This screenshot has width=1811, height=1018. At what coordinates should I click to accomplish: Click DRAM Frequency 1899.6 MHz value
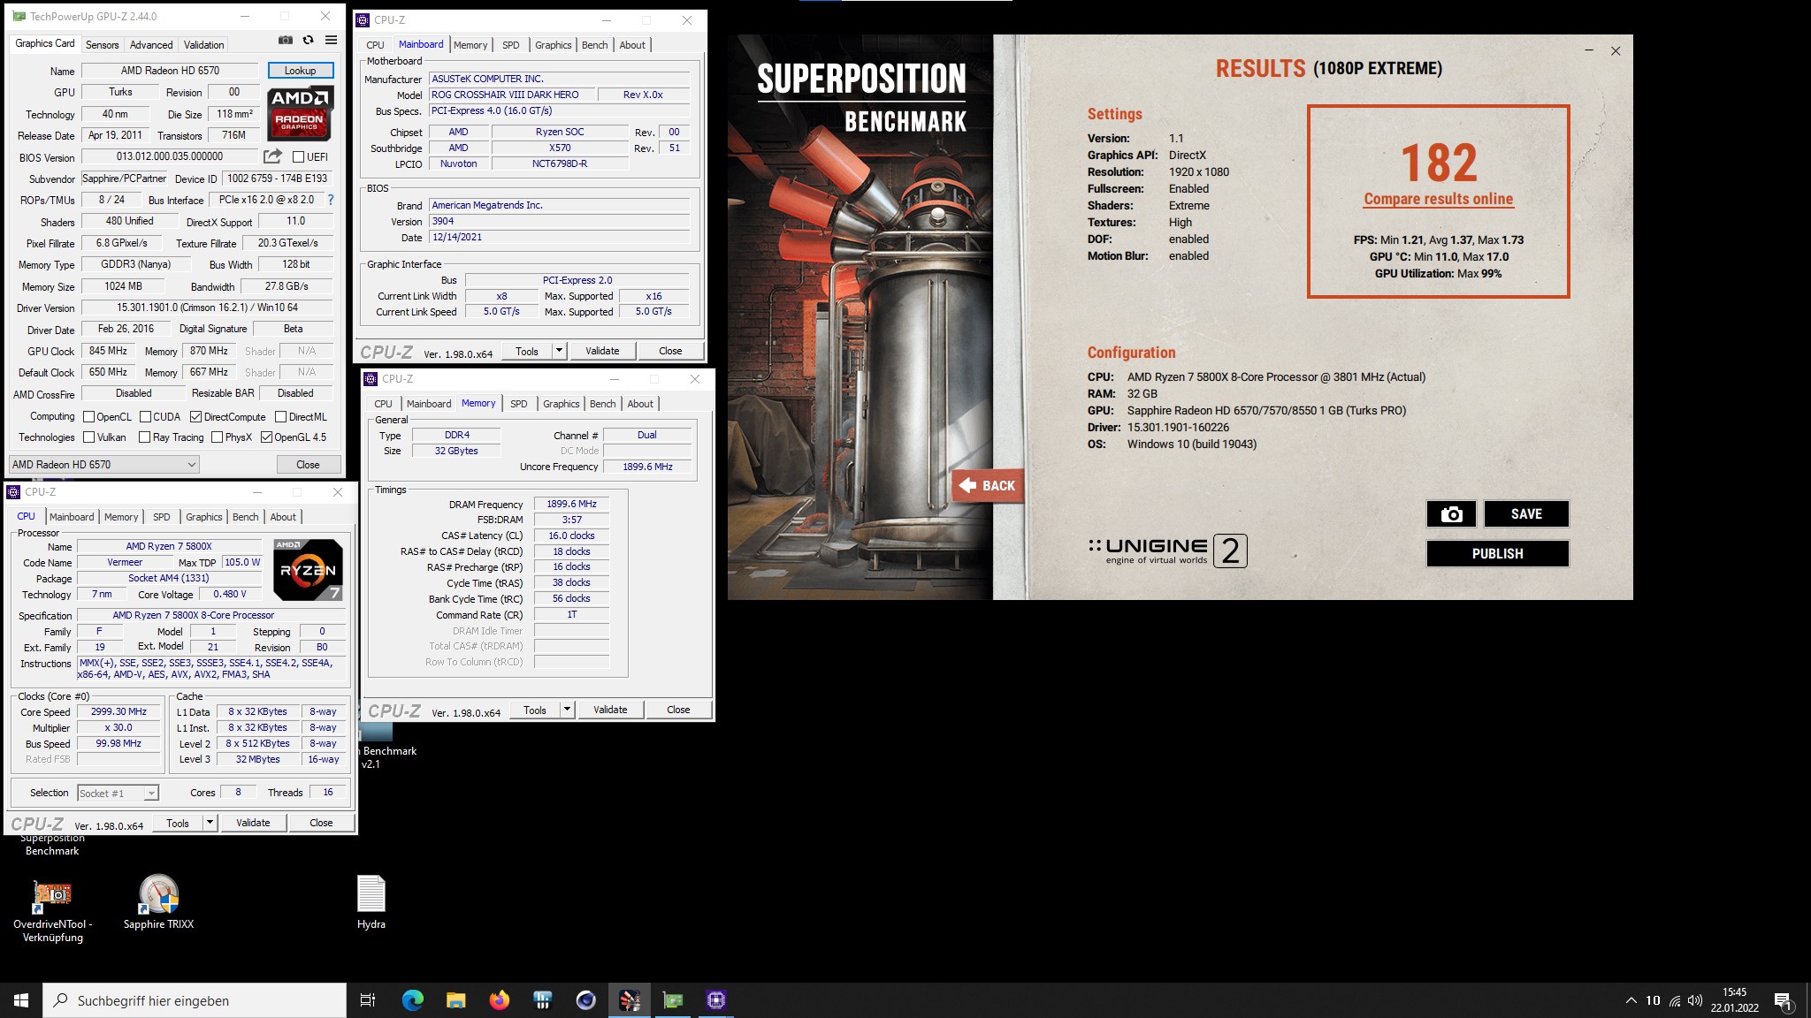(x=571, y=505)
